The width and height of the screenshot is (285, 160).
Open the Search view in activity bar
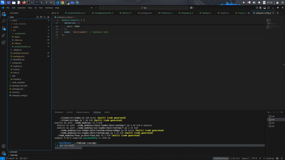tap(3, 21)
